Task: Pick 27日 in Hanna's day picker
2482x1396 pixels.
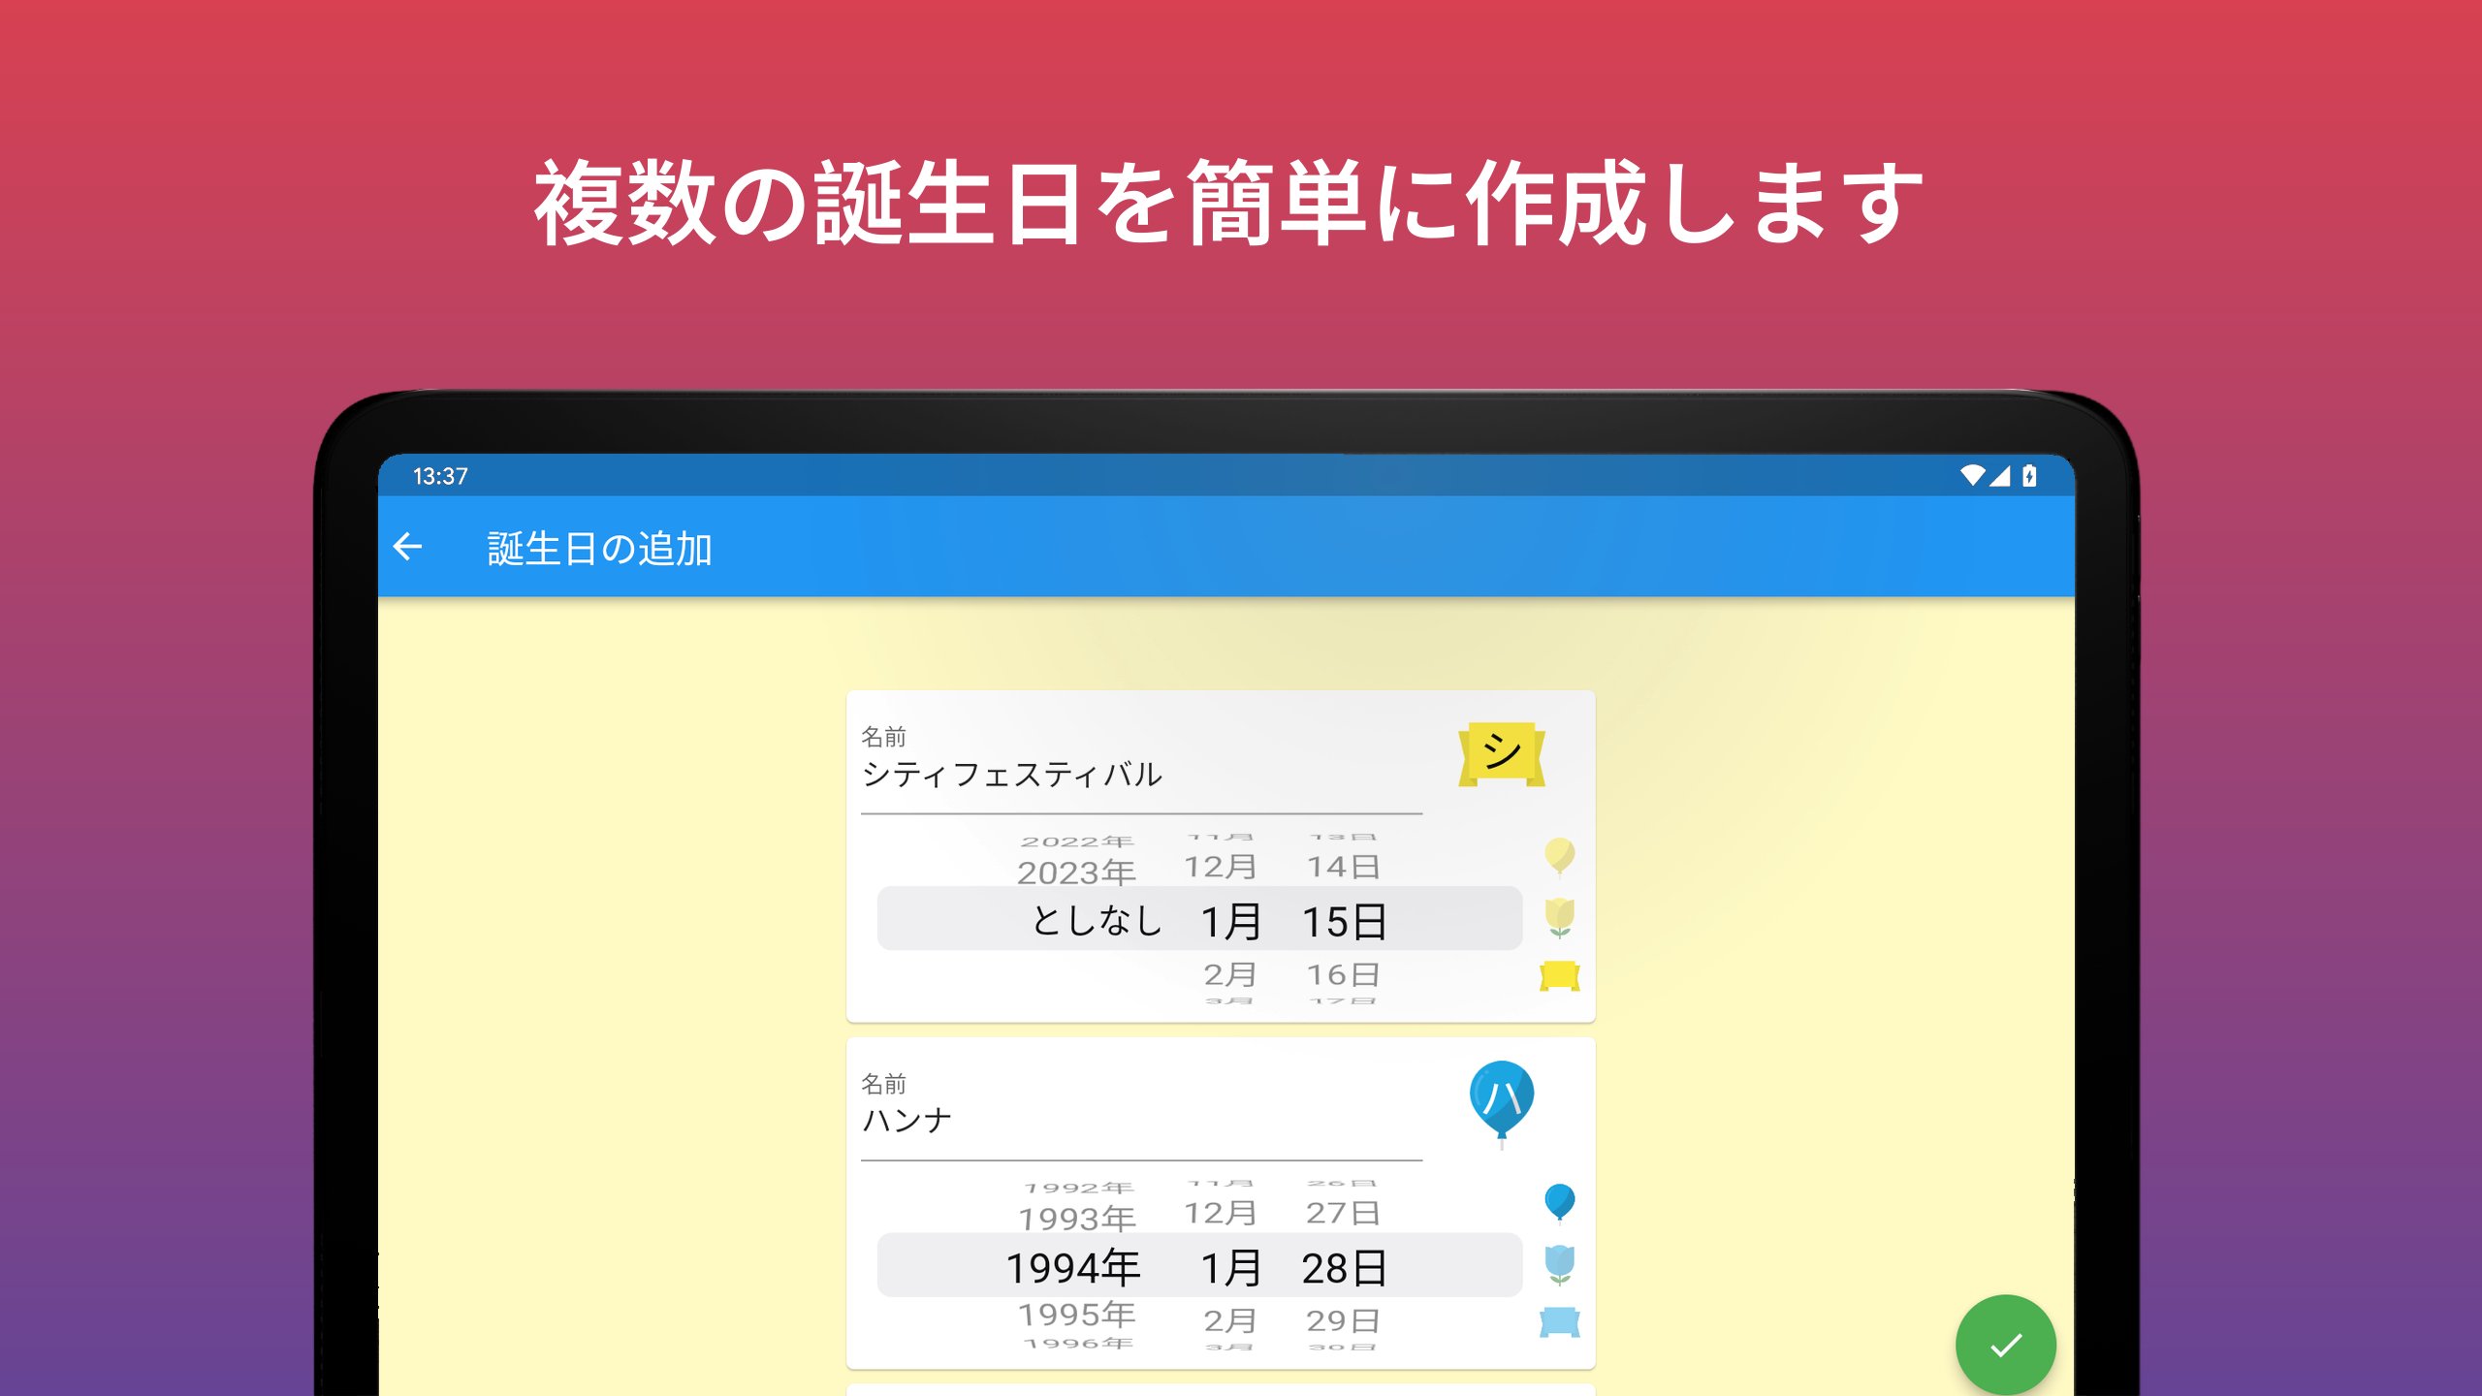Action: [x=1343, y=1213]
